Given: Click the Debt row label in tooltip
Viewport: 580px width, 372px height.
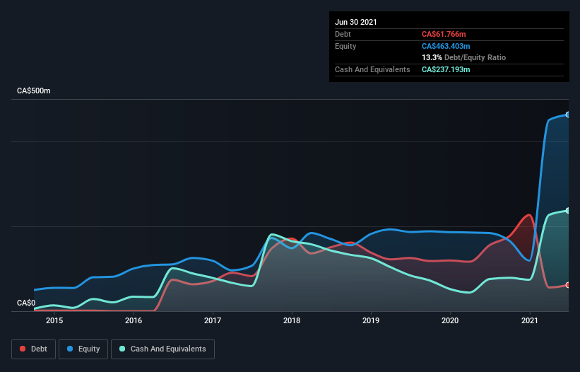Looking at the screenshot, I should (x=343, y=34).
